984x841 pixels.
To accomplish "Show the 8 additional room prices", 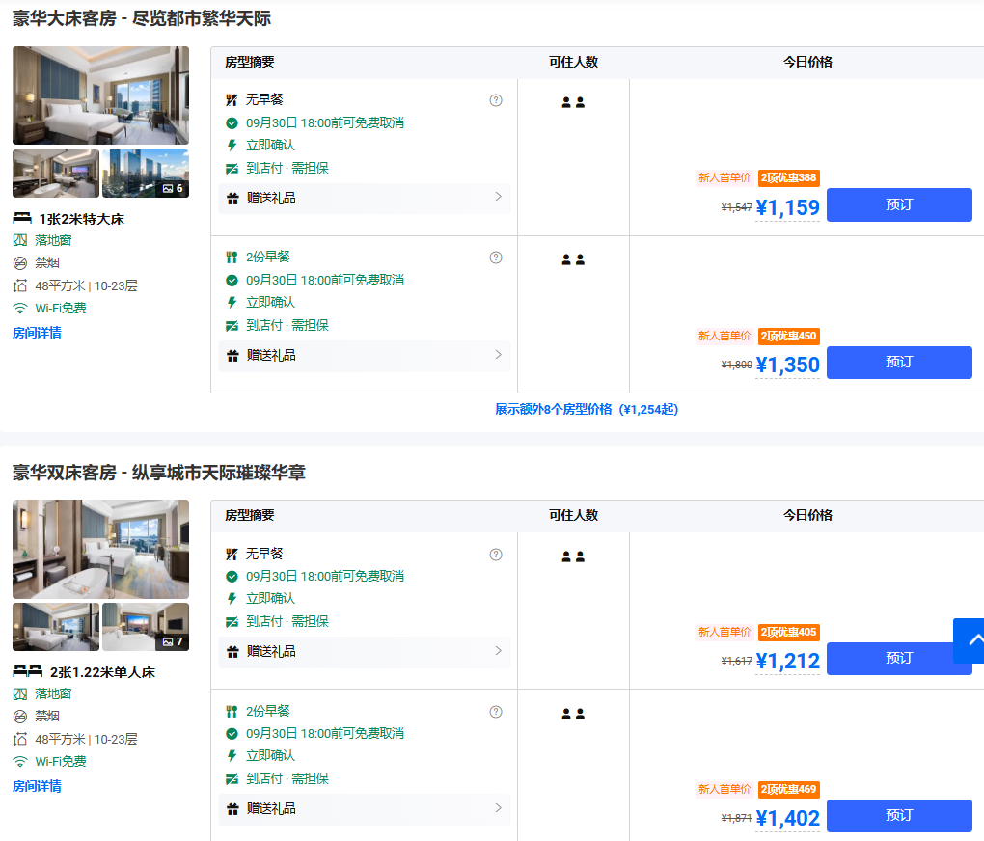I will [587, 409].
